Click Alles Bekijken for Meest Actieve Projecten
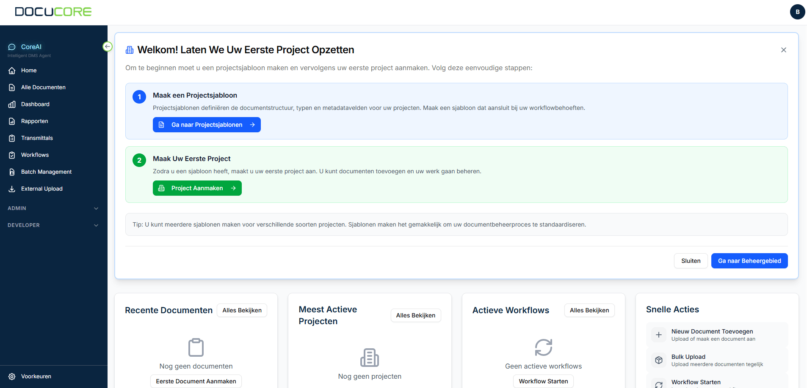The height and width of the screenshot is (388, 807). pyautogui.click(x=416, y=315)
